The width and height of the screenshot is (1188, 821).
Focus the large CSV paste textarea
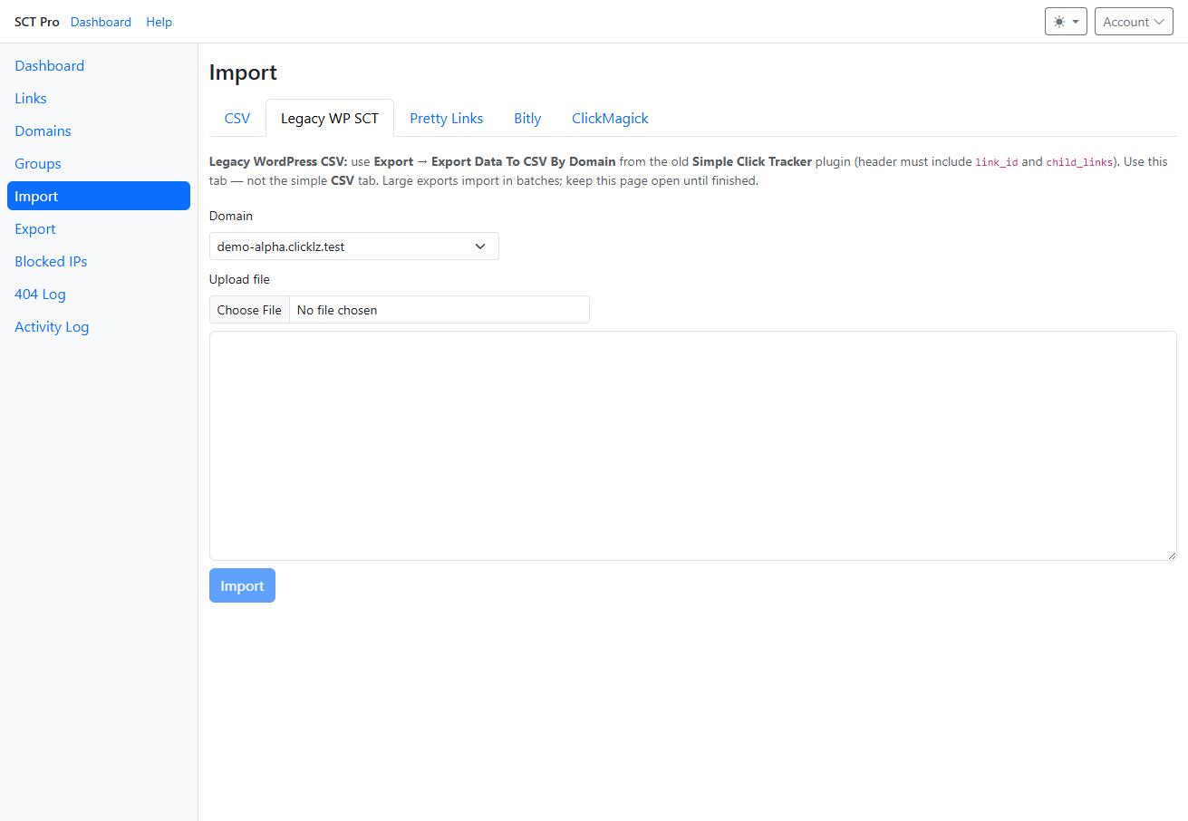693,446
